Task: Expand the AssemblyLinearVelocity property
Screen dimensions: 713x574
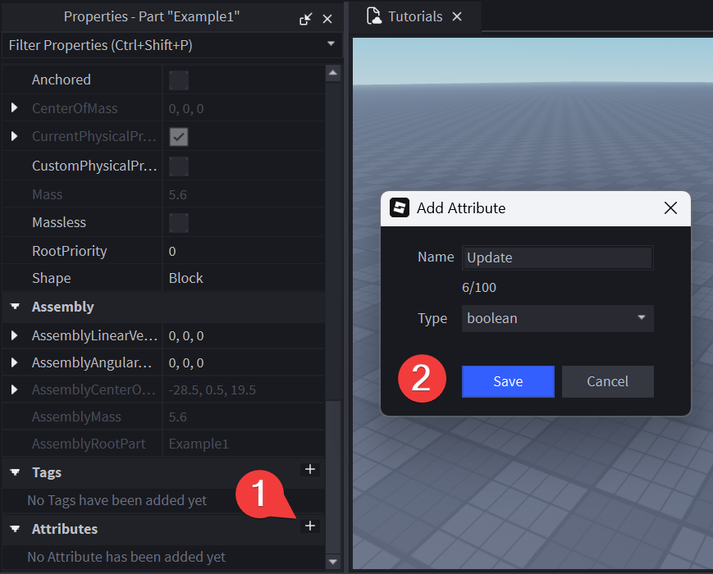Action: tap(14, 335)
